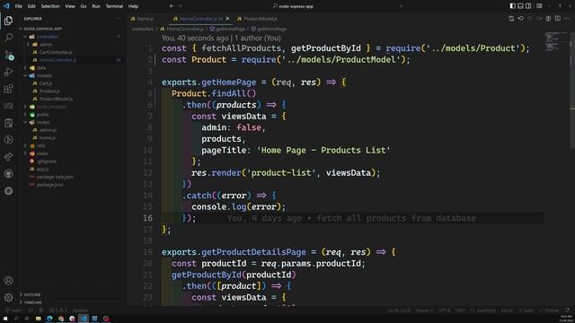Toggle the primary sidebar layout button
Screen dimensions: 575x323
tap(513, 6)
